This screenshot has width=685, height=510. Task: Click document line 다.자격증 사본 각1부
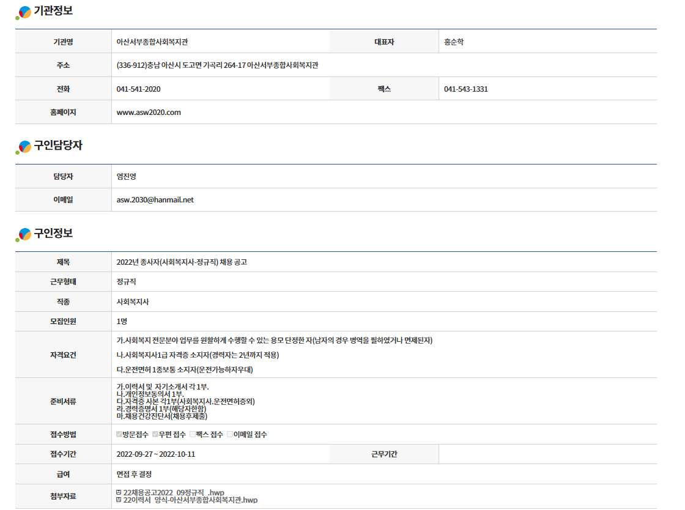pyautogui.click(x=186, y=402)
